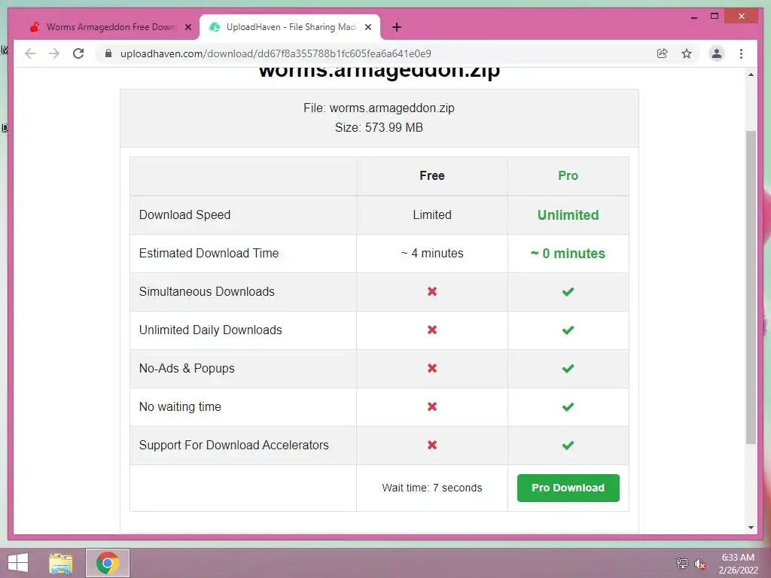
Task: Click green check for Support For Download Accelerators
Action: click(568, 445)
